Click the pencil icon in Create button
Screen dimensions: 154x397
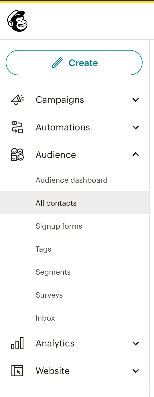pos(57,63)
